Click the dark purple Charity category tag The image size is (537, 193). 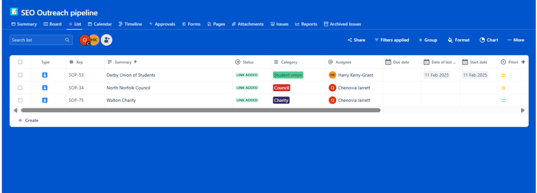281,100
